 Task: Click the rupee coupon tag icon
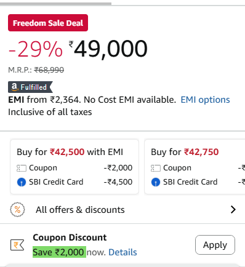click(17, 245)
